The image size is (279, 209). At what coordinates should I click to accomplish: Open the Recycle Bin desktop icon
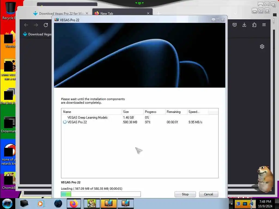[x=9, y=11]
